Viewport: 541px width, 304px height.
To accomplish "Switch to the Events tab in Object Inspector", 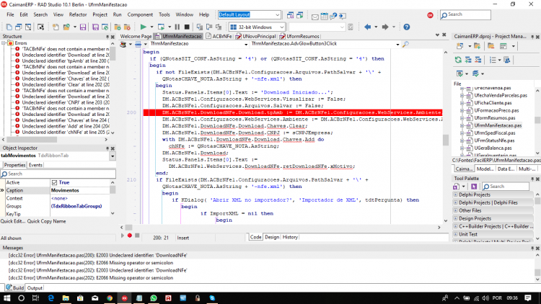I will tap(35, 165).
